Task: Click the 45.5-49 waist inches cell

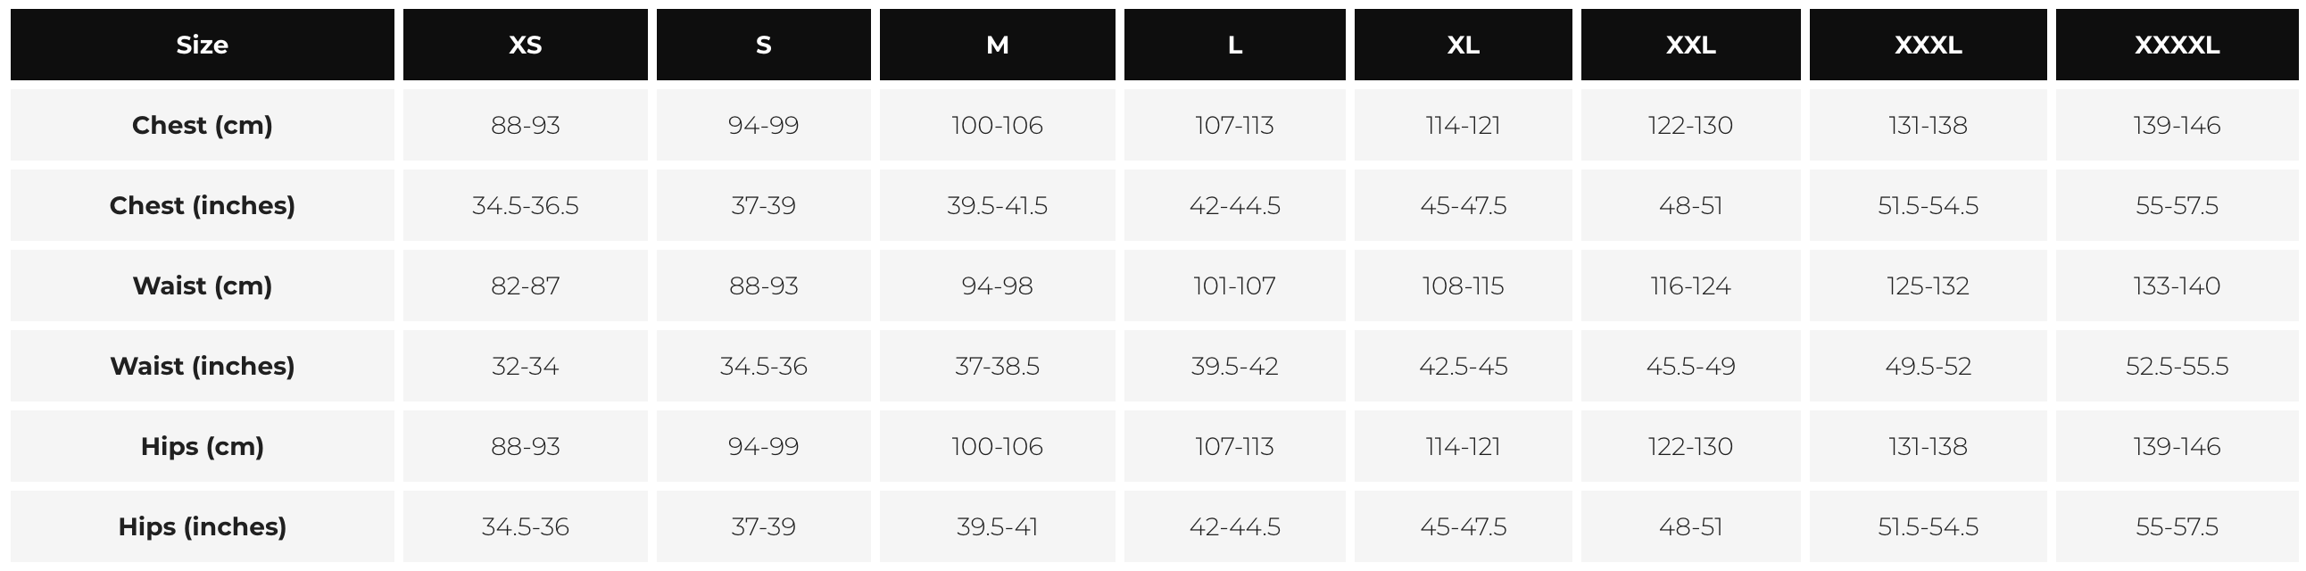Action: (x=1690, y=366)
